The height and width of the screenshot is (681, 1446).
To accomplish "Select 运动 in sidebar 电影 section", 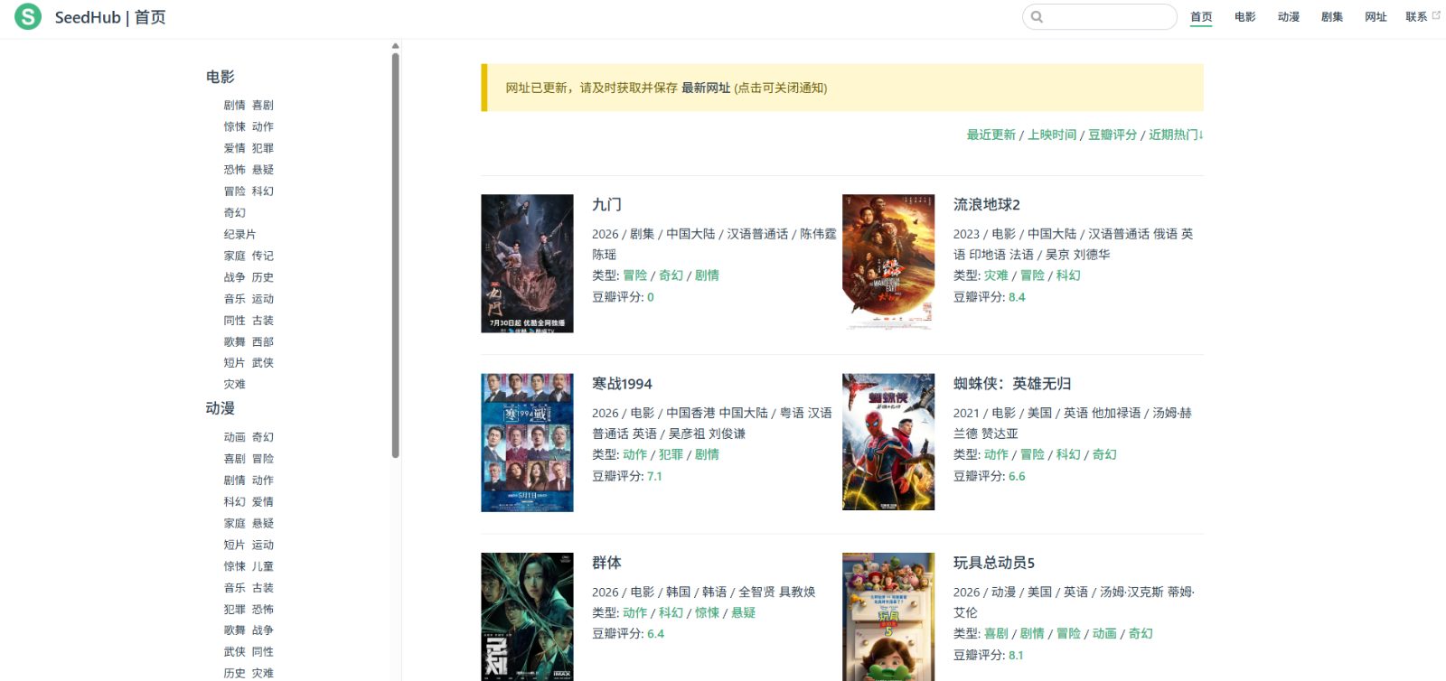I will (x=263, y=299).
